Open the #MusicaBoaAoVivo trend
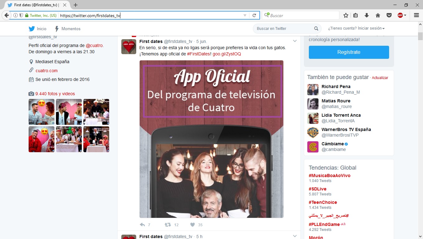This screenshot has height=239, width=423. click(x=330, y=176)
